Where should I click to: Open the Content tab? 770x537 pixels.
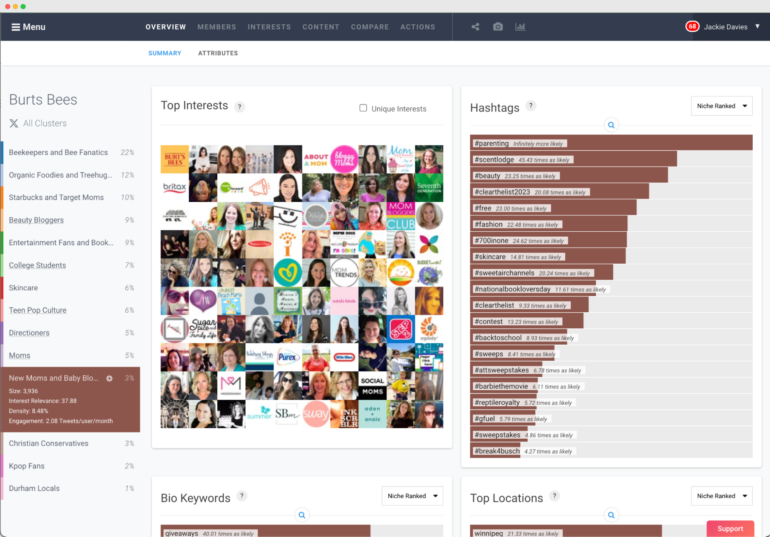321,27
